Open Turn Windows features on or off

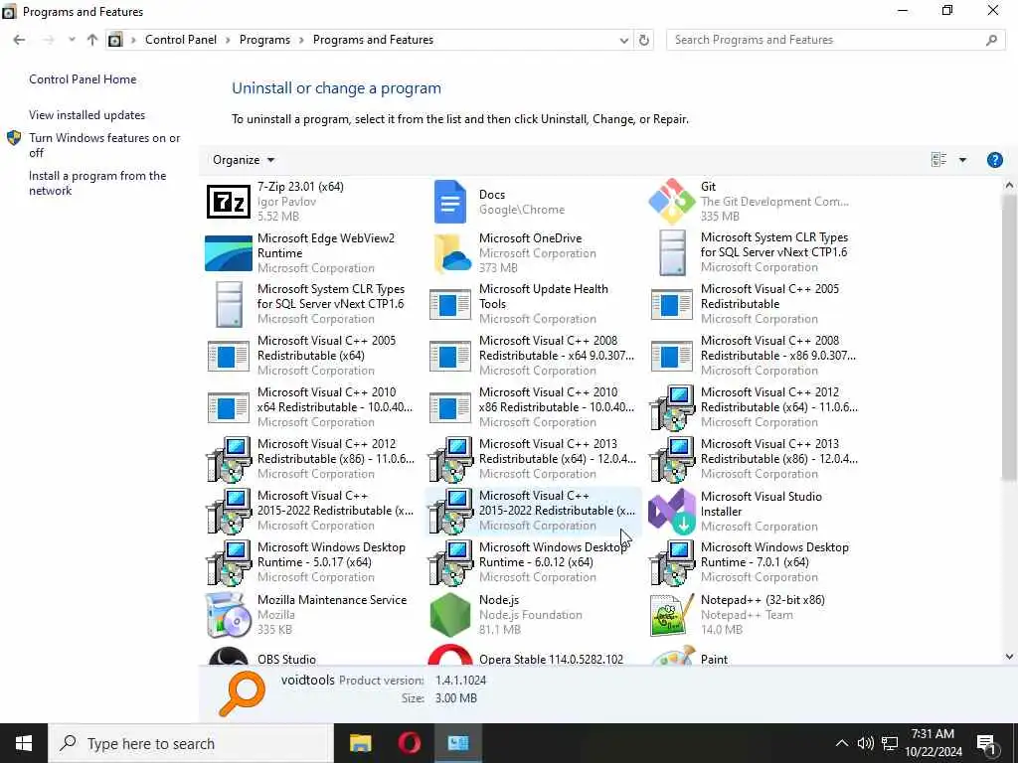pyautogui.click(x=103, y=145)
